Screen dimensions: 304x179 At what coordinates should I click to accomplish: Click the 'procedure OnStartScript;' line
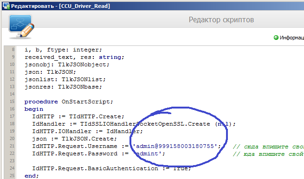(69, 102)
